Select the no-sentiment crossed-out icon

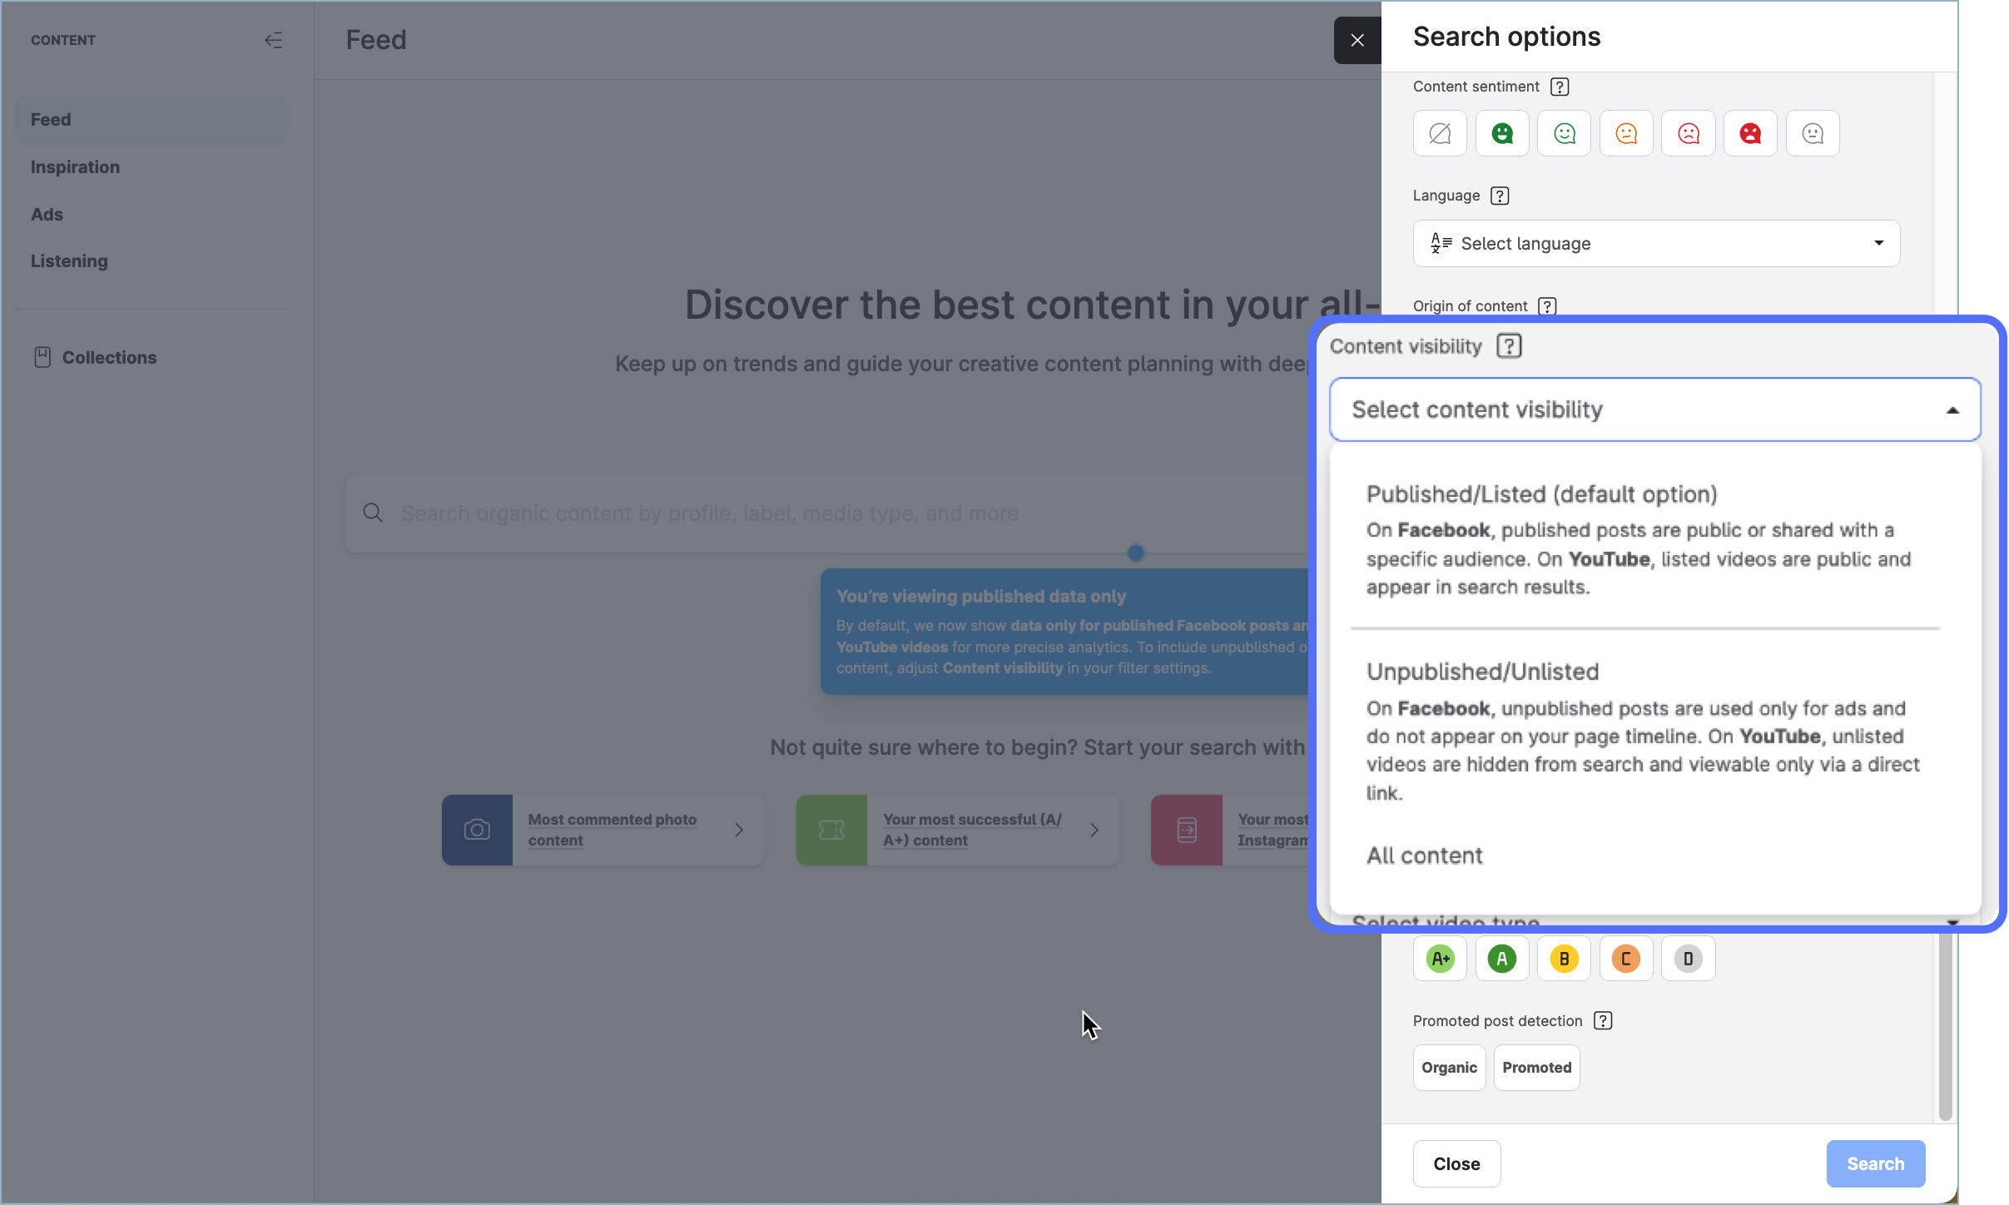1440,133
